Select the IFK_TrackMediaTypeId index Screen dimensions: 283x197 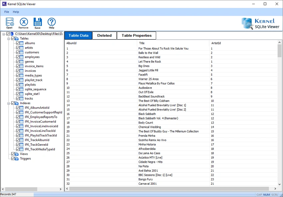(40, 149)
